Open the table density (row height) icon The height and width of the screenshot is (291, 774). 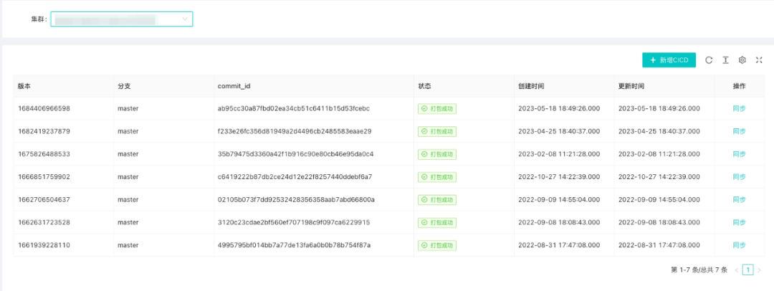725,60
